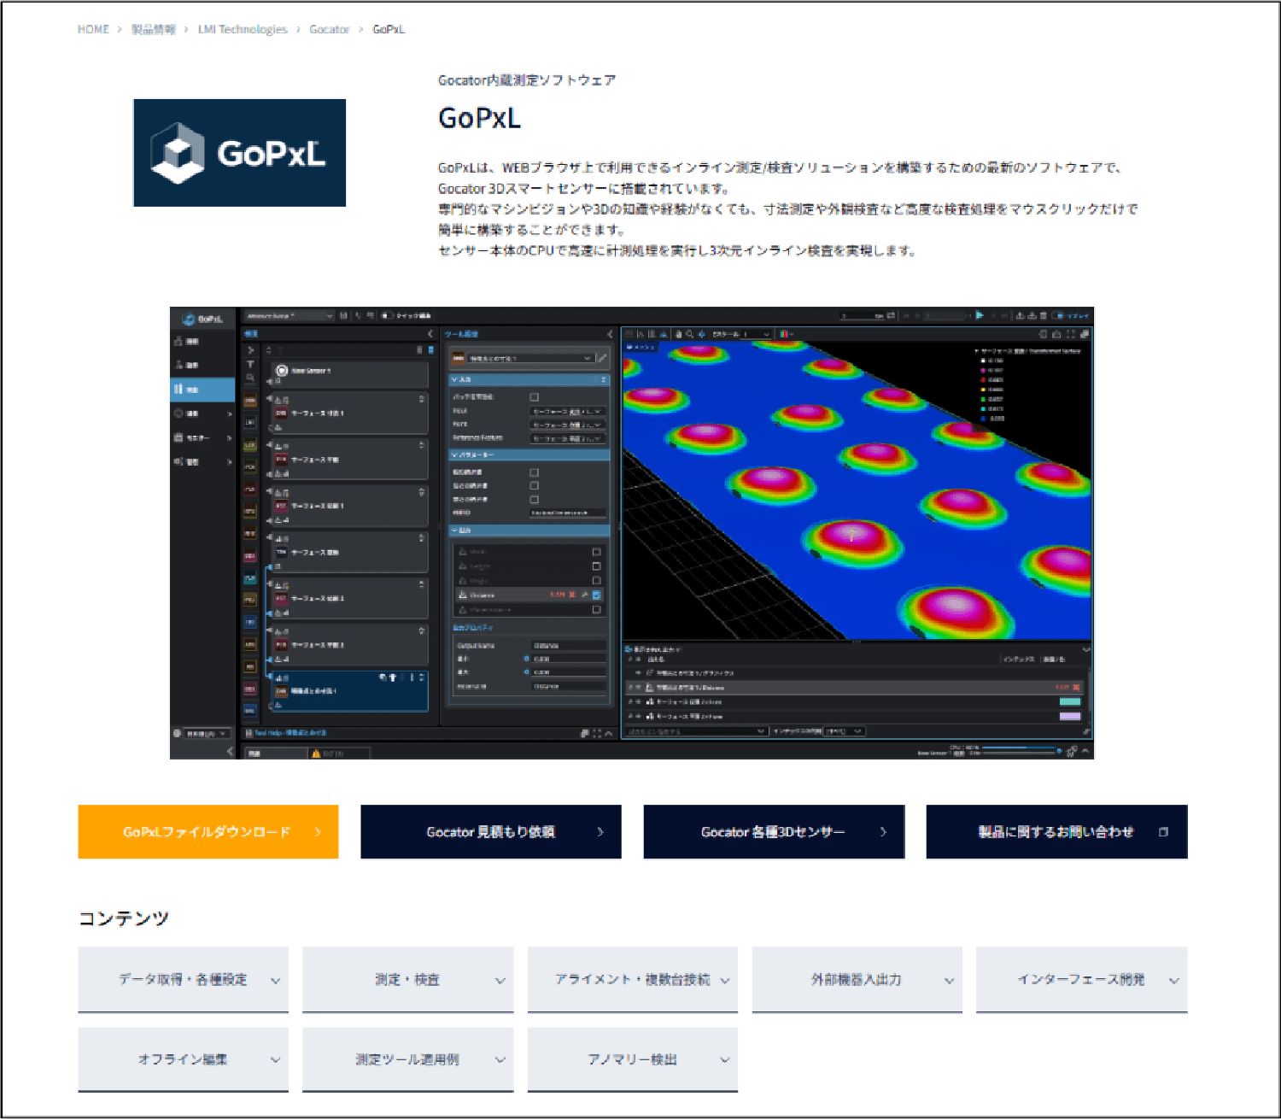Toggle the リプレイ switch at top right
Viewport: 1281px width, 1120px height.
pyautogui.click(x=1058, y=315)
